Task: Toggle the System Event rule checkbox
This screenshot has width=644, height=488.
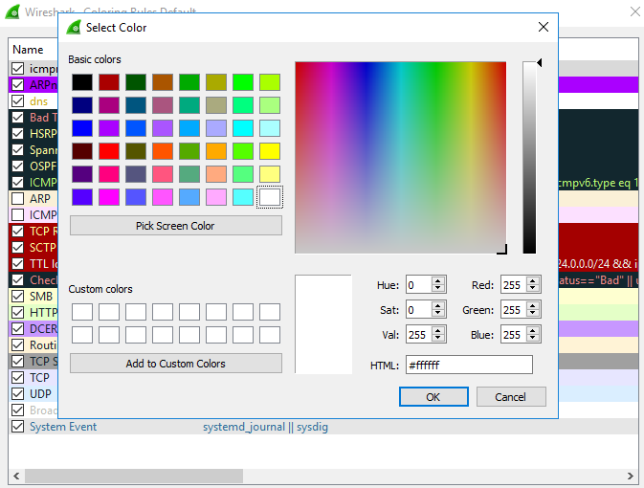Action: (x=17, y=427)
